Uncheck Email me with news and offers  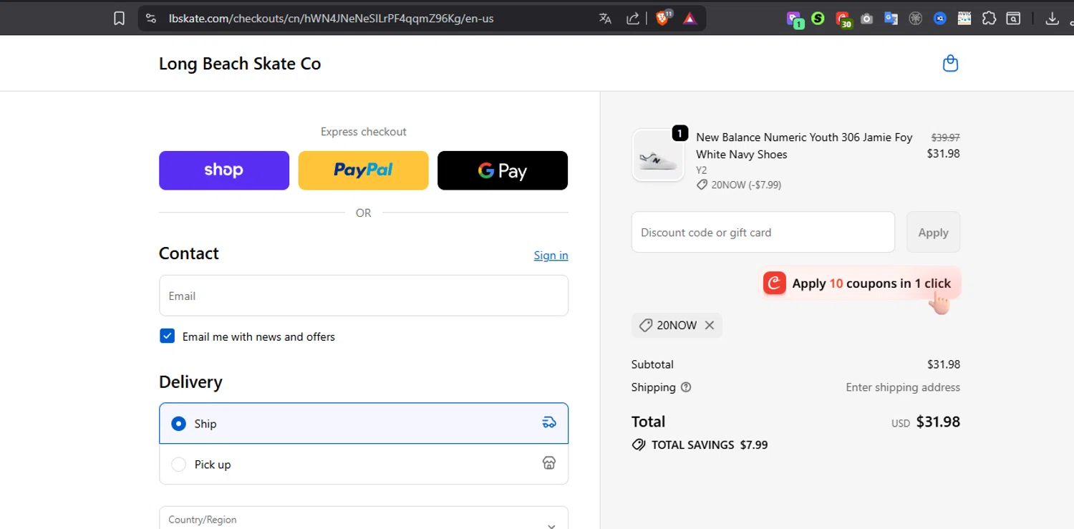click(x=167, y=336)
